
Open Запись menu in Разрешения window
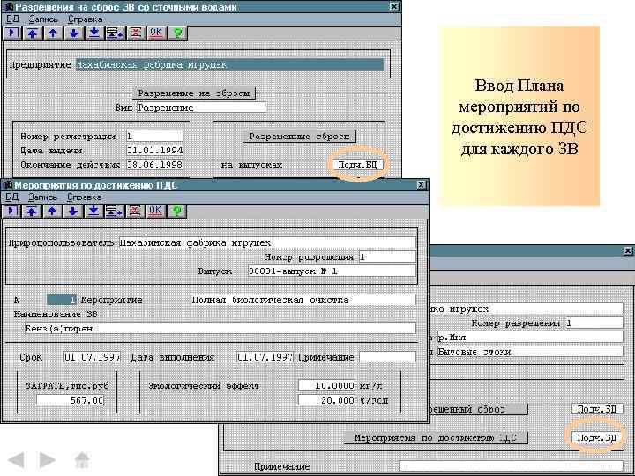pos(43,19)
